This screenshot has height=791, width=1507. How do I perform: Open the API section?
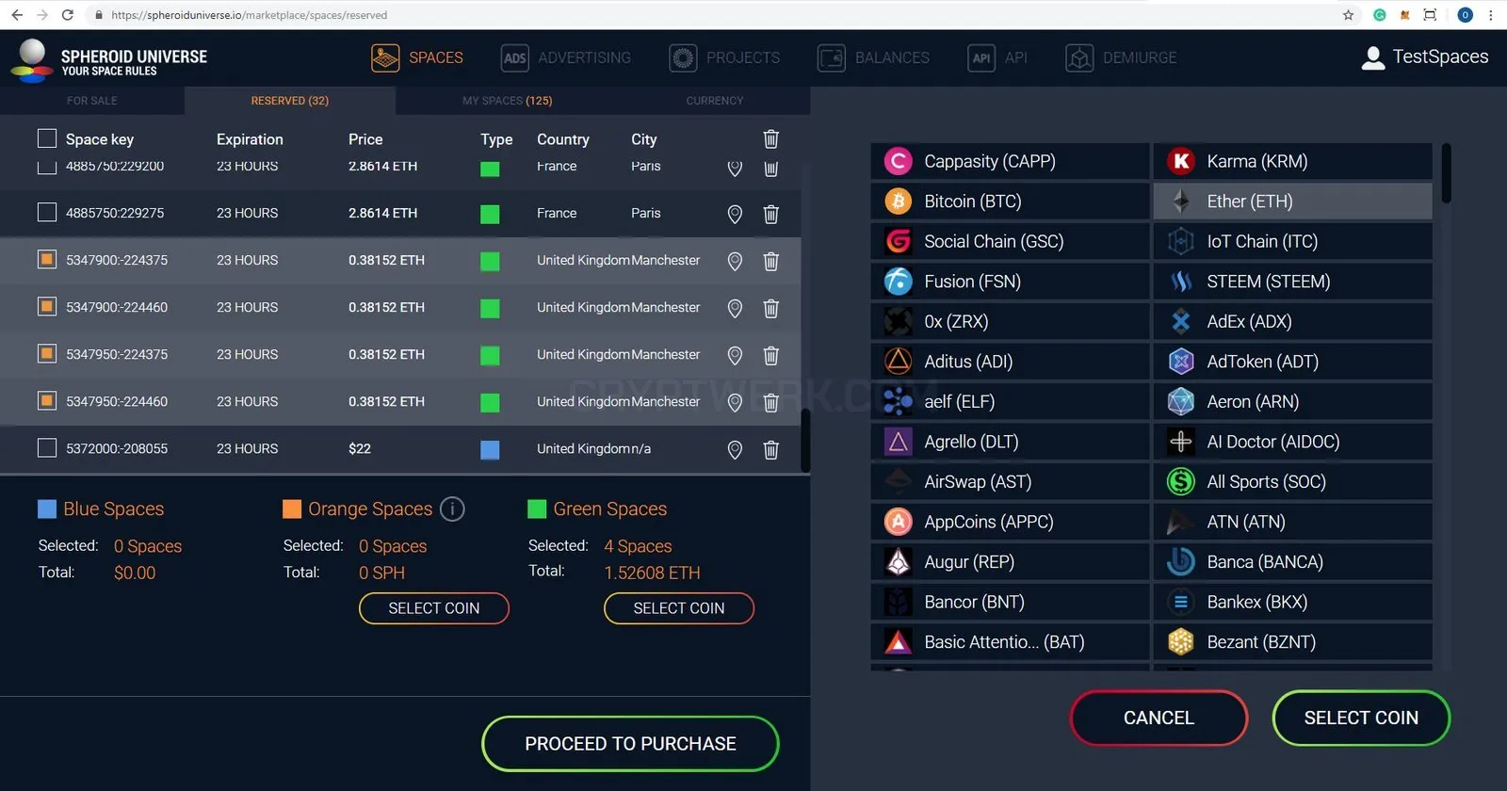[x=997, y=58]
